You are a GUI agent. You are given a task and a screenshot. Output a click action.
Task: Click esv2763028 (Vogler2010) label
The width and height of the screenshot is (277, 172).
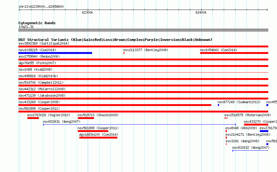pyautogui.click(x=49, y=115)
